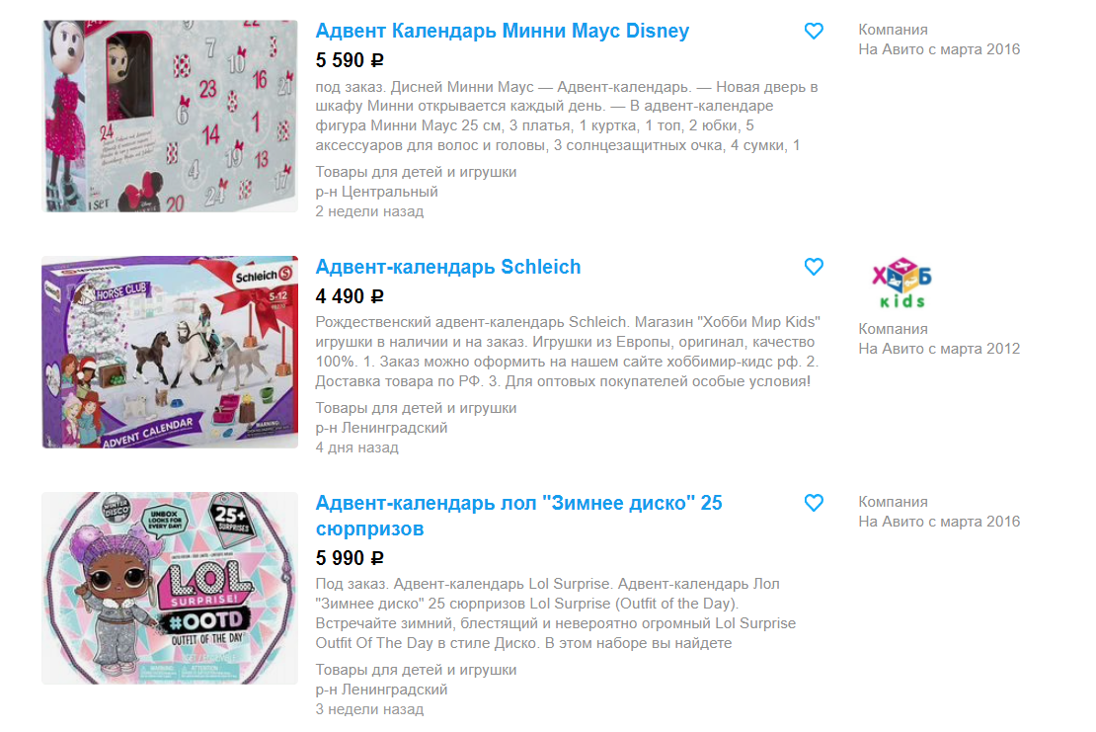The image size is (1096, 732).
Task: Open seller Компания of the LOL listing
Action: coord(894,501)
